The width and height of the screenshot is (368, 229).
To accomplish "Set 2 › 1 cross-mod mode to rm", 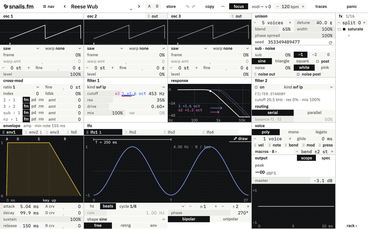I will click(x=41, y=100).
